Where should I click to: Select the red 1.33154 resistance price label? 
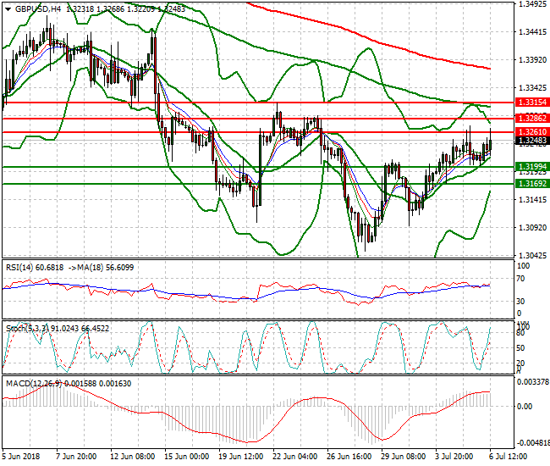tap(532, 103)
